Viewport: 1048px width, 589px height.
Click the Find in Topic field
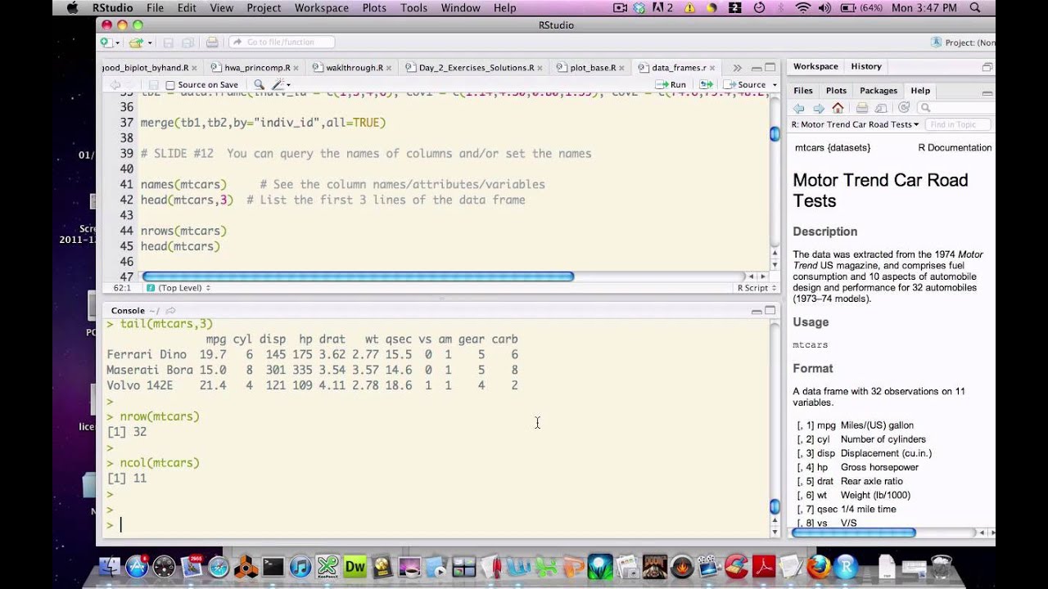959,124
